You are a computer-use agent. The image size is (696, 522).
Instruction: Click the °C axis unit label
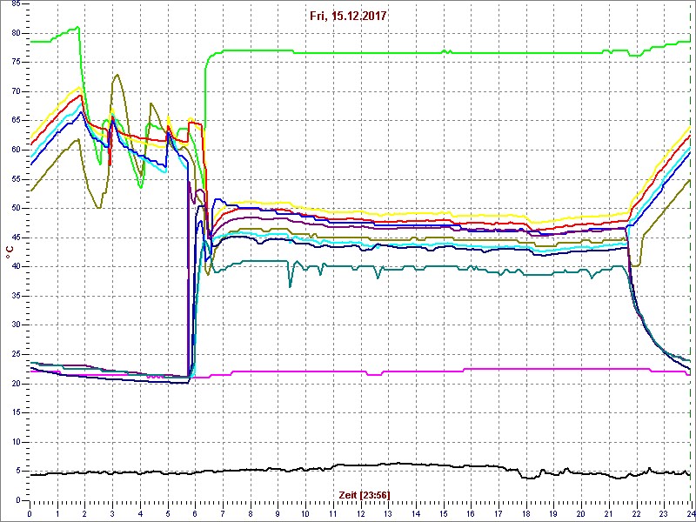(x=10, y=253)
